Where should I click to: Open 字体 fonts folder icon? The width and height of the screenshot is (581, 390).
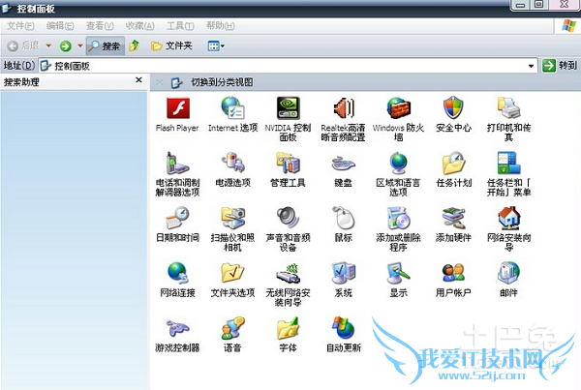pos(288,335)
